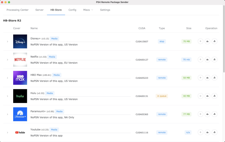Click the cloud download icon for Disney+
The image size is (225, 142).
207,41
